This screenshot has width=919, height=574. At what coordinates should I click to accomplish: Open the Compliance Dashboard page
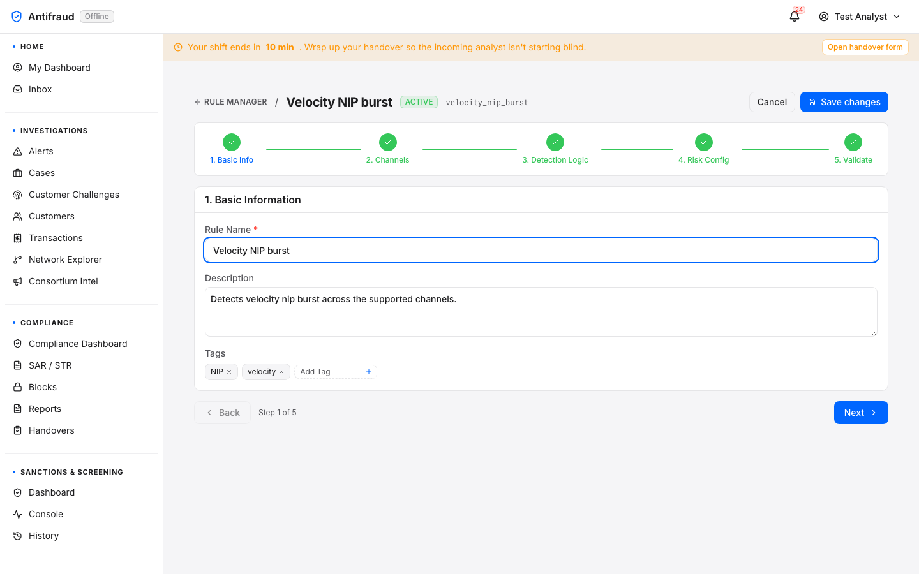click(82, 344)
